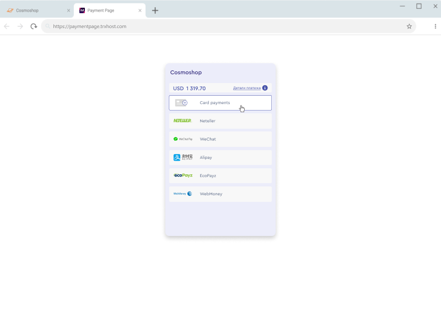Switch to the Cosmoshop tab
The height and width of the screenshot is (330, 441).
(33, 10)
